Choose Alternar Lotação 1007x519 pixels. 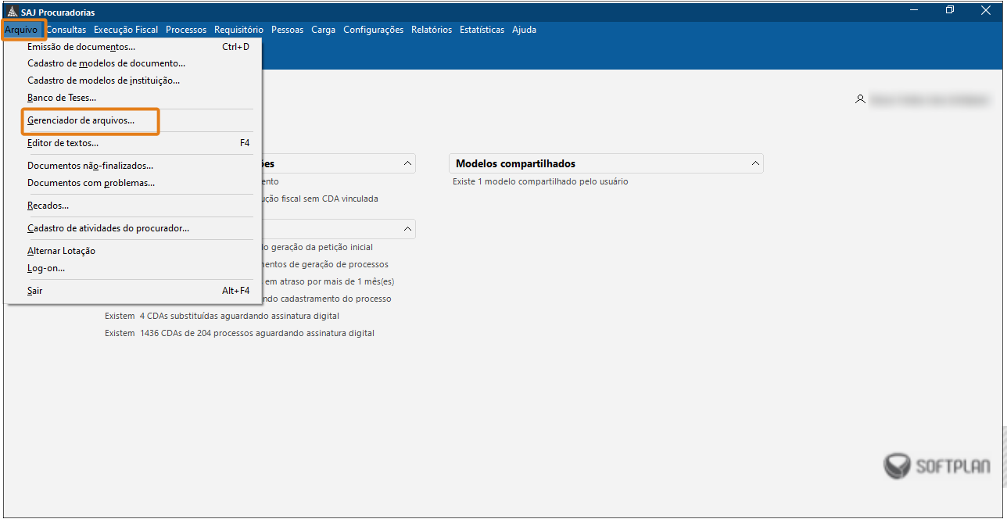pyautogui.click(x=61, y=251)
